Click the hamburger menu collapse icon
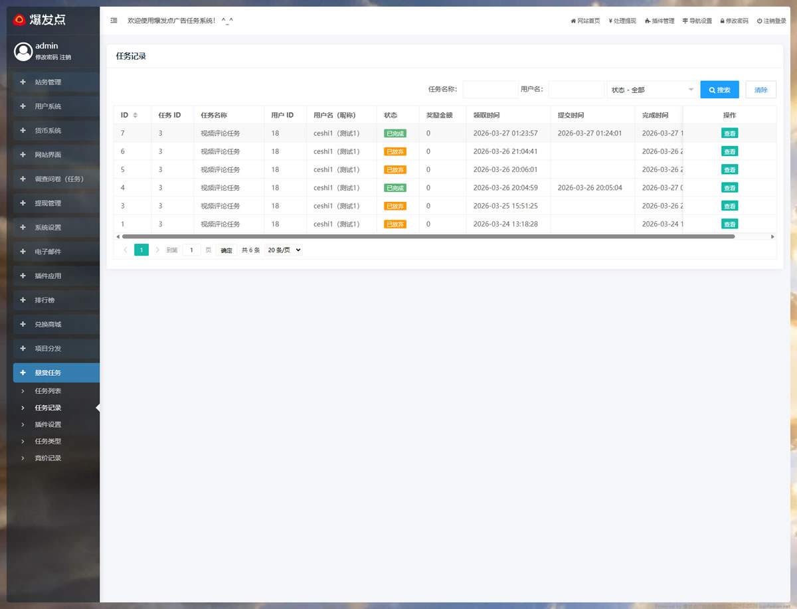This screenshot has height=609, width=797. [114, 21]
